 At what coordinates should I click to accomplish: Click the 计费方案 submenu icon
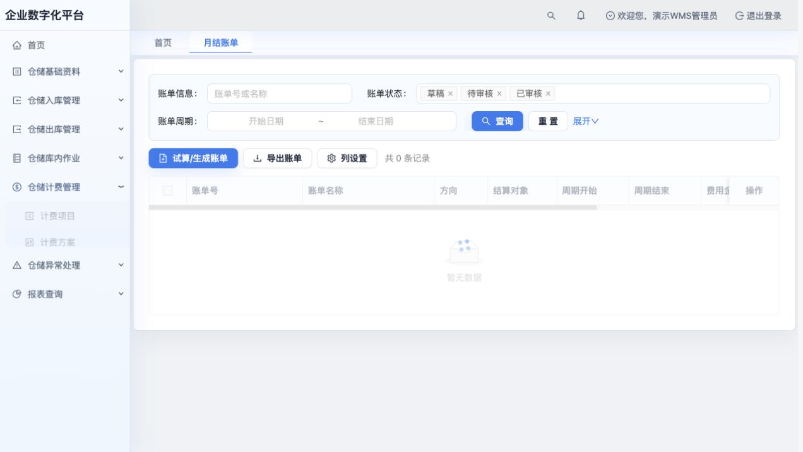pos(29,242)
